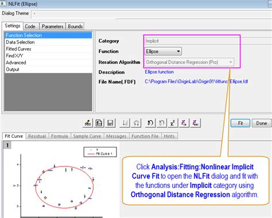Click the calculate chi-square icon
Screen dimensions: 272x218
coord(173,123)
